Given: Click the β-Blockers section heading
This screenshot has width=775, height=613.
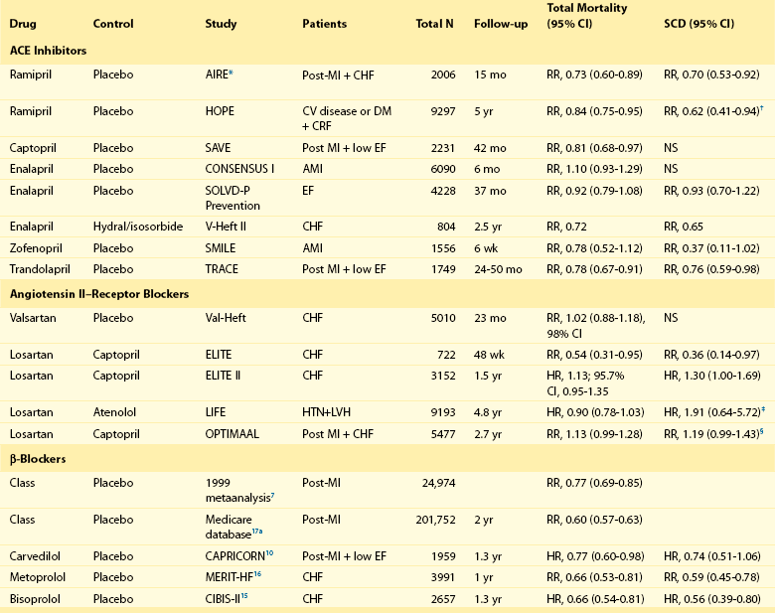Looking at the screenshot, I should point(38,458).
